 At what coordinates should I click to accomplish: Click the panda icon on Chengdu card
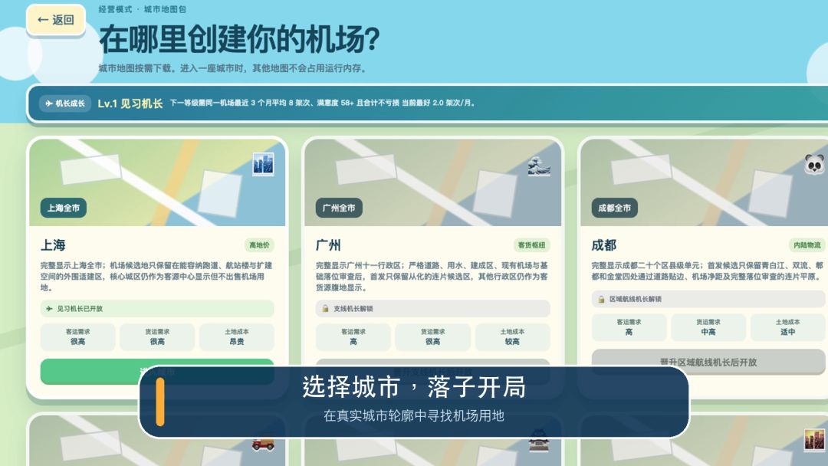point(814,164)
